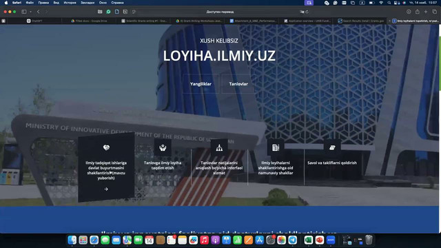Open 'Savol va takliflarni qoldirish' link

tap(332, 163)
